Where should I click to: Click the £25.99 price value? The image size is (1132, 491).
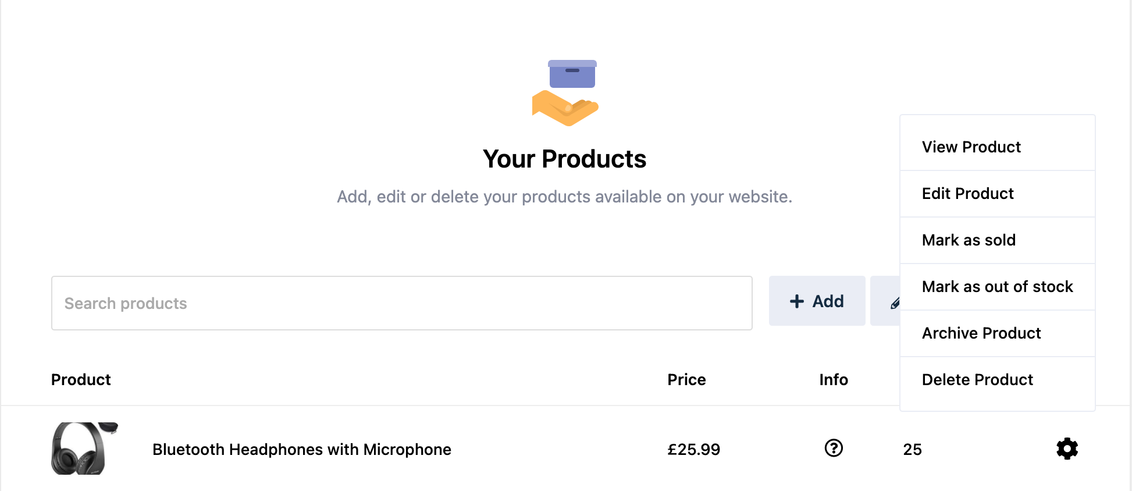[693, 449]
